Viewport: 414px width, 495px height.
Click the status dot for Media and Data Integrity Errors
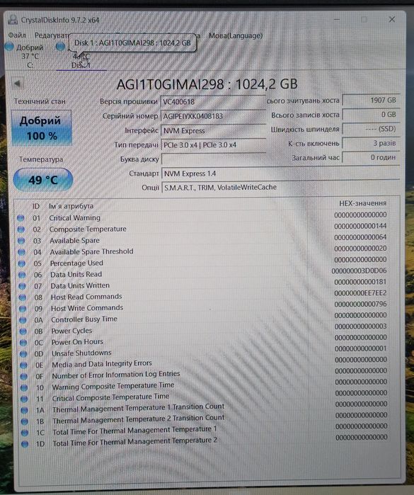tap(23, 365)
